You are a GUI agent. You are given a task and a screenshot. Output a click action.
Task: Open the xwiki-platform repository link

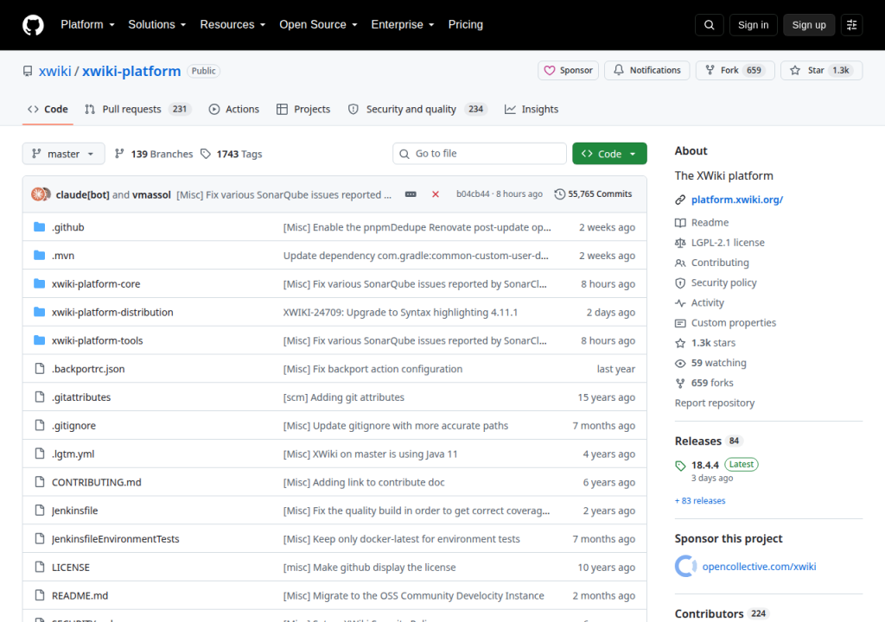pos(131,71)
